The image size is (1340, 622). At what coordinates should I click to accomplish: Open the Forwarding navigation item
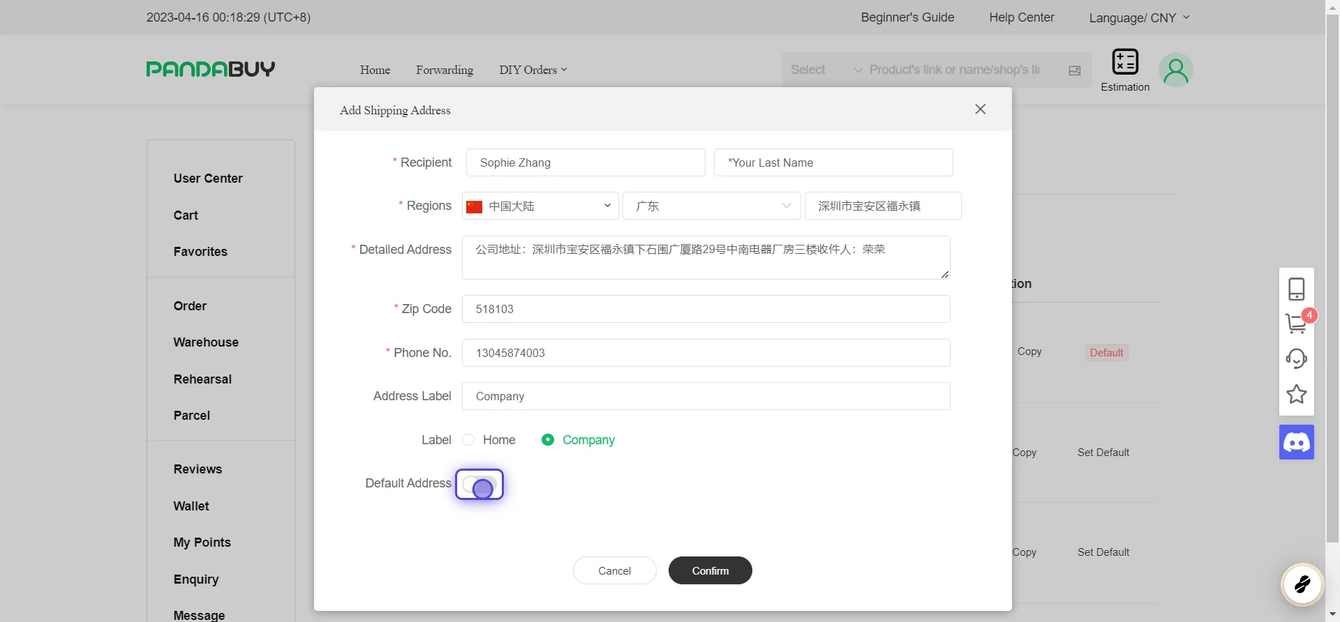click(x=445, y=70)
